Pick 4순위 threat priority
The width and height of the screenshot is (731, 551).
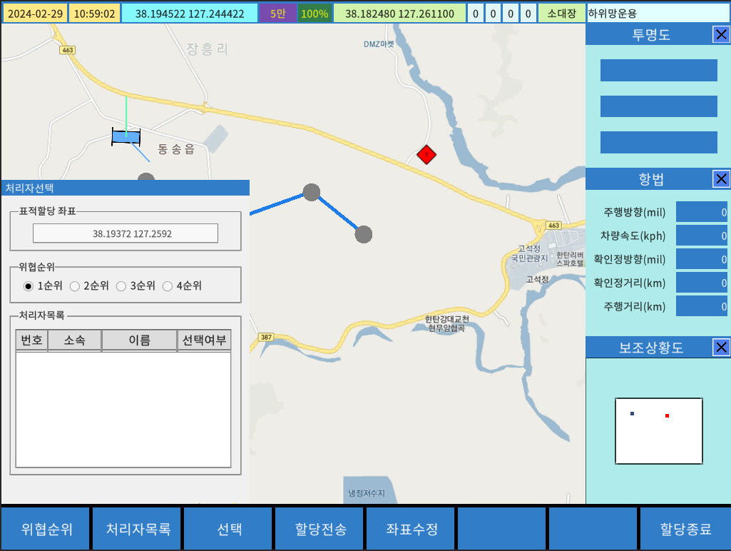coord(168,286)
